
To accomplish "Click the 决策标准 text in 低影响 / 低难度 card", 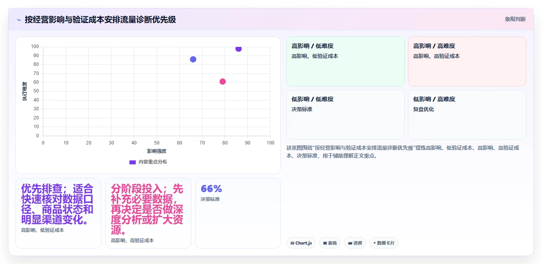I will coord(302,109).
